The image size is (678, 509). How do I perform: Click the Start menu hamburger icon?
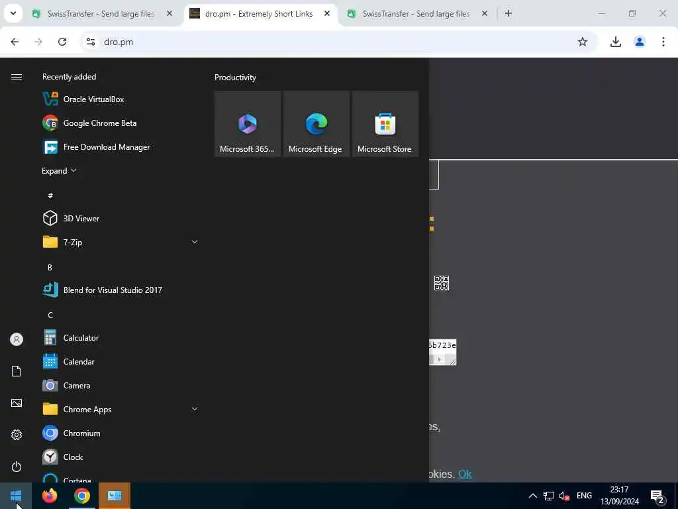(17, 77)
